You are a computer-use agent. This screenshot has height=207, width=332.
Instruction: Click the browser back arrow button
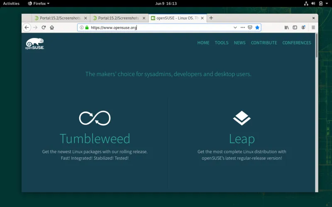(x=27, y=27)
